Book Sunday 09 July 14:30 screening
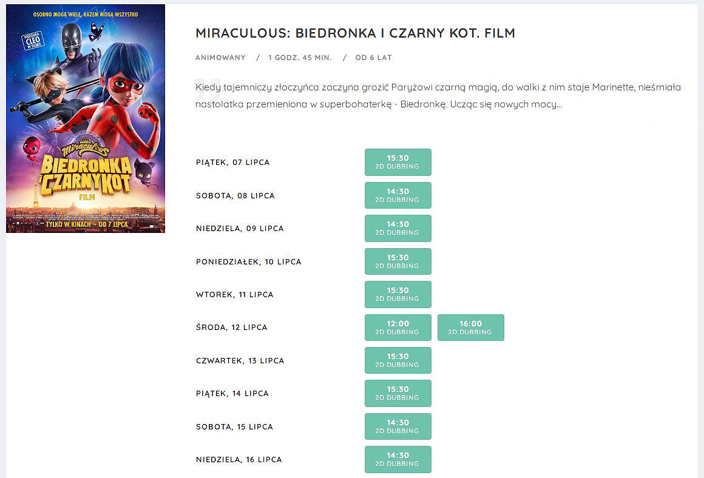Screen dimensions: 704x478 (x=398, y=228)
